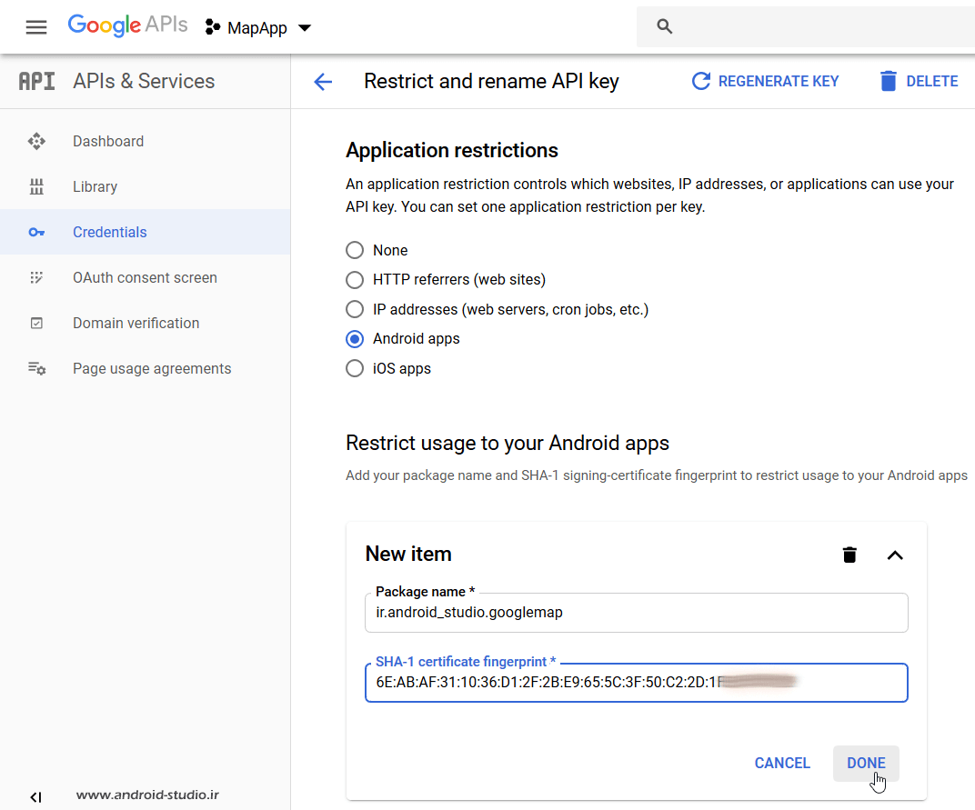Click the Restrict and rename API key title
Screen dimensions: 975x810
point(491,81)
